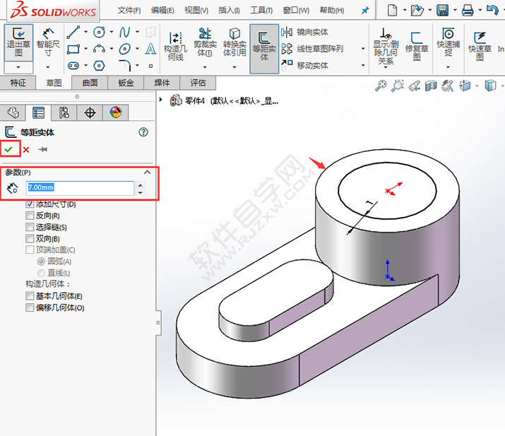Select the Corner Rectangle tool
The image size is (505, 436).
coord(73,49)
